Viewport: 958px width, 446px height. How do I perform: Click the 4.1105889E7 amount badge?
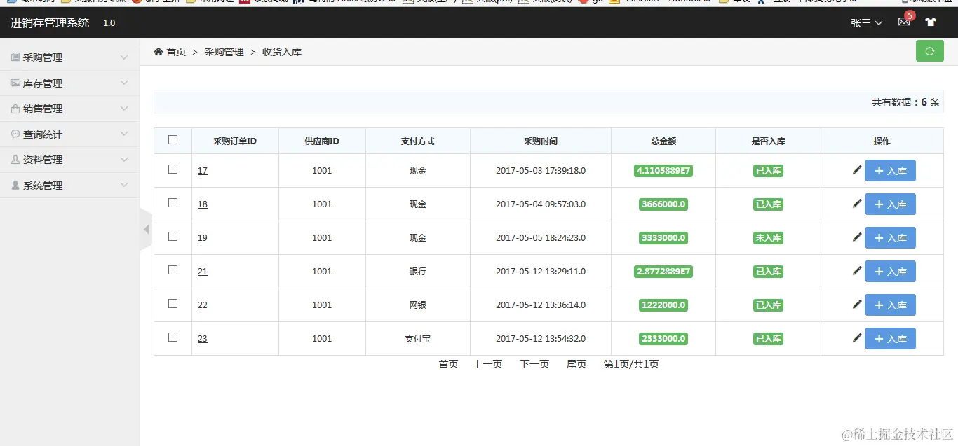point(663,170)
